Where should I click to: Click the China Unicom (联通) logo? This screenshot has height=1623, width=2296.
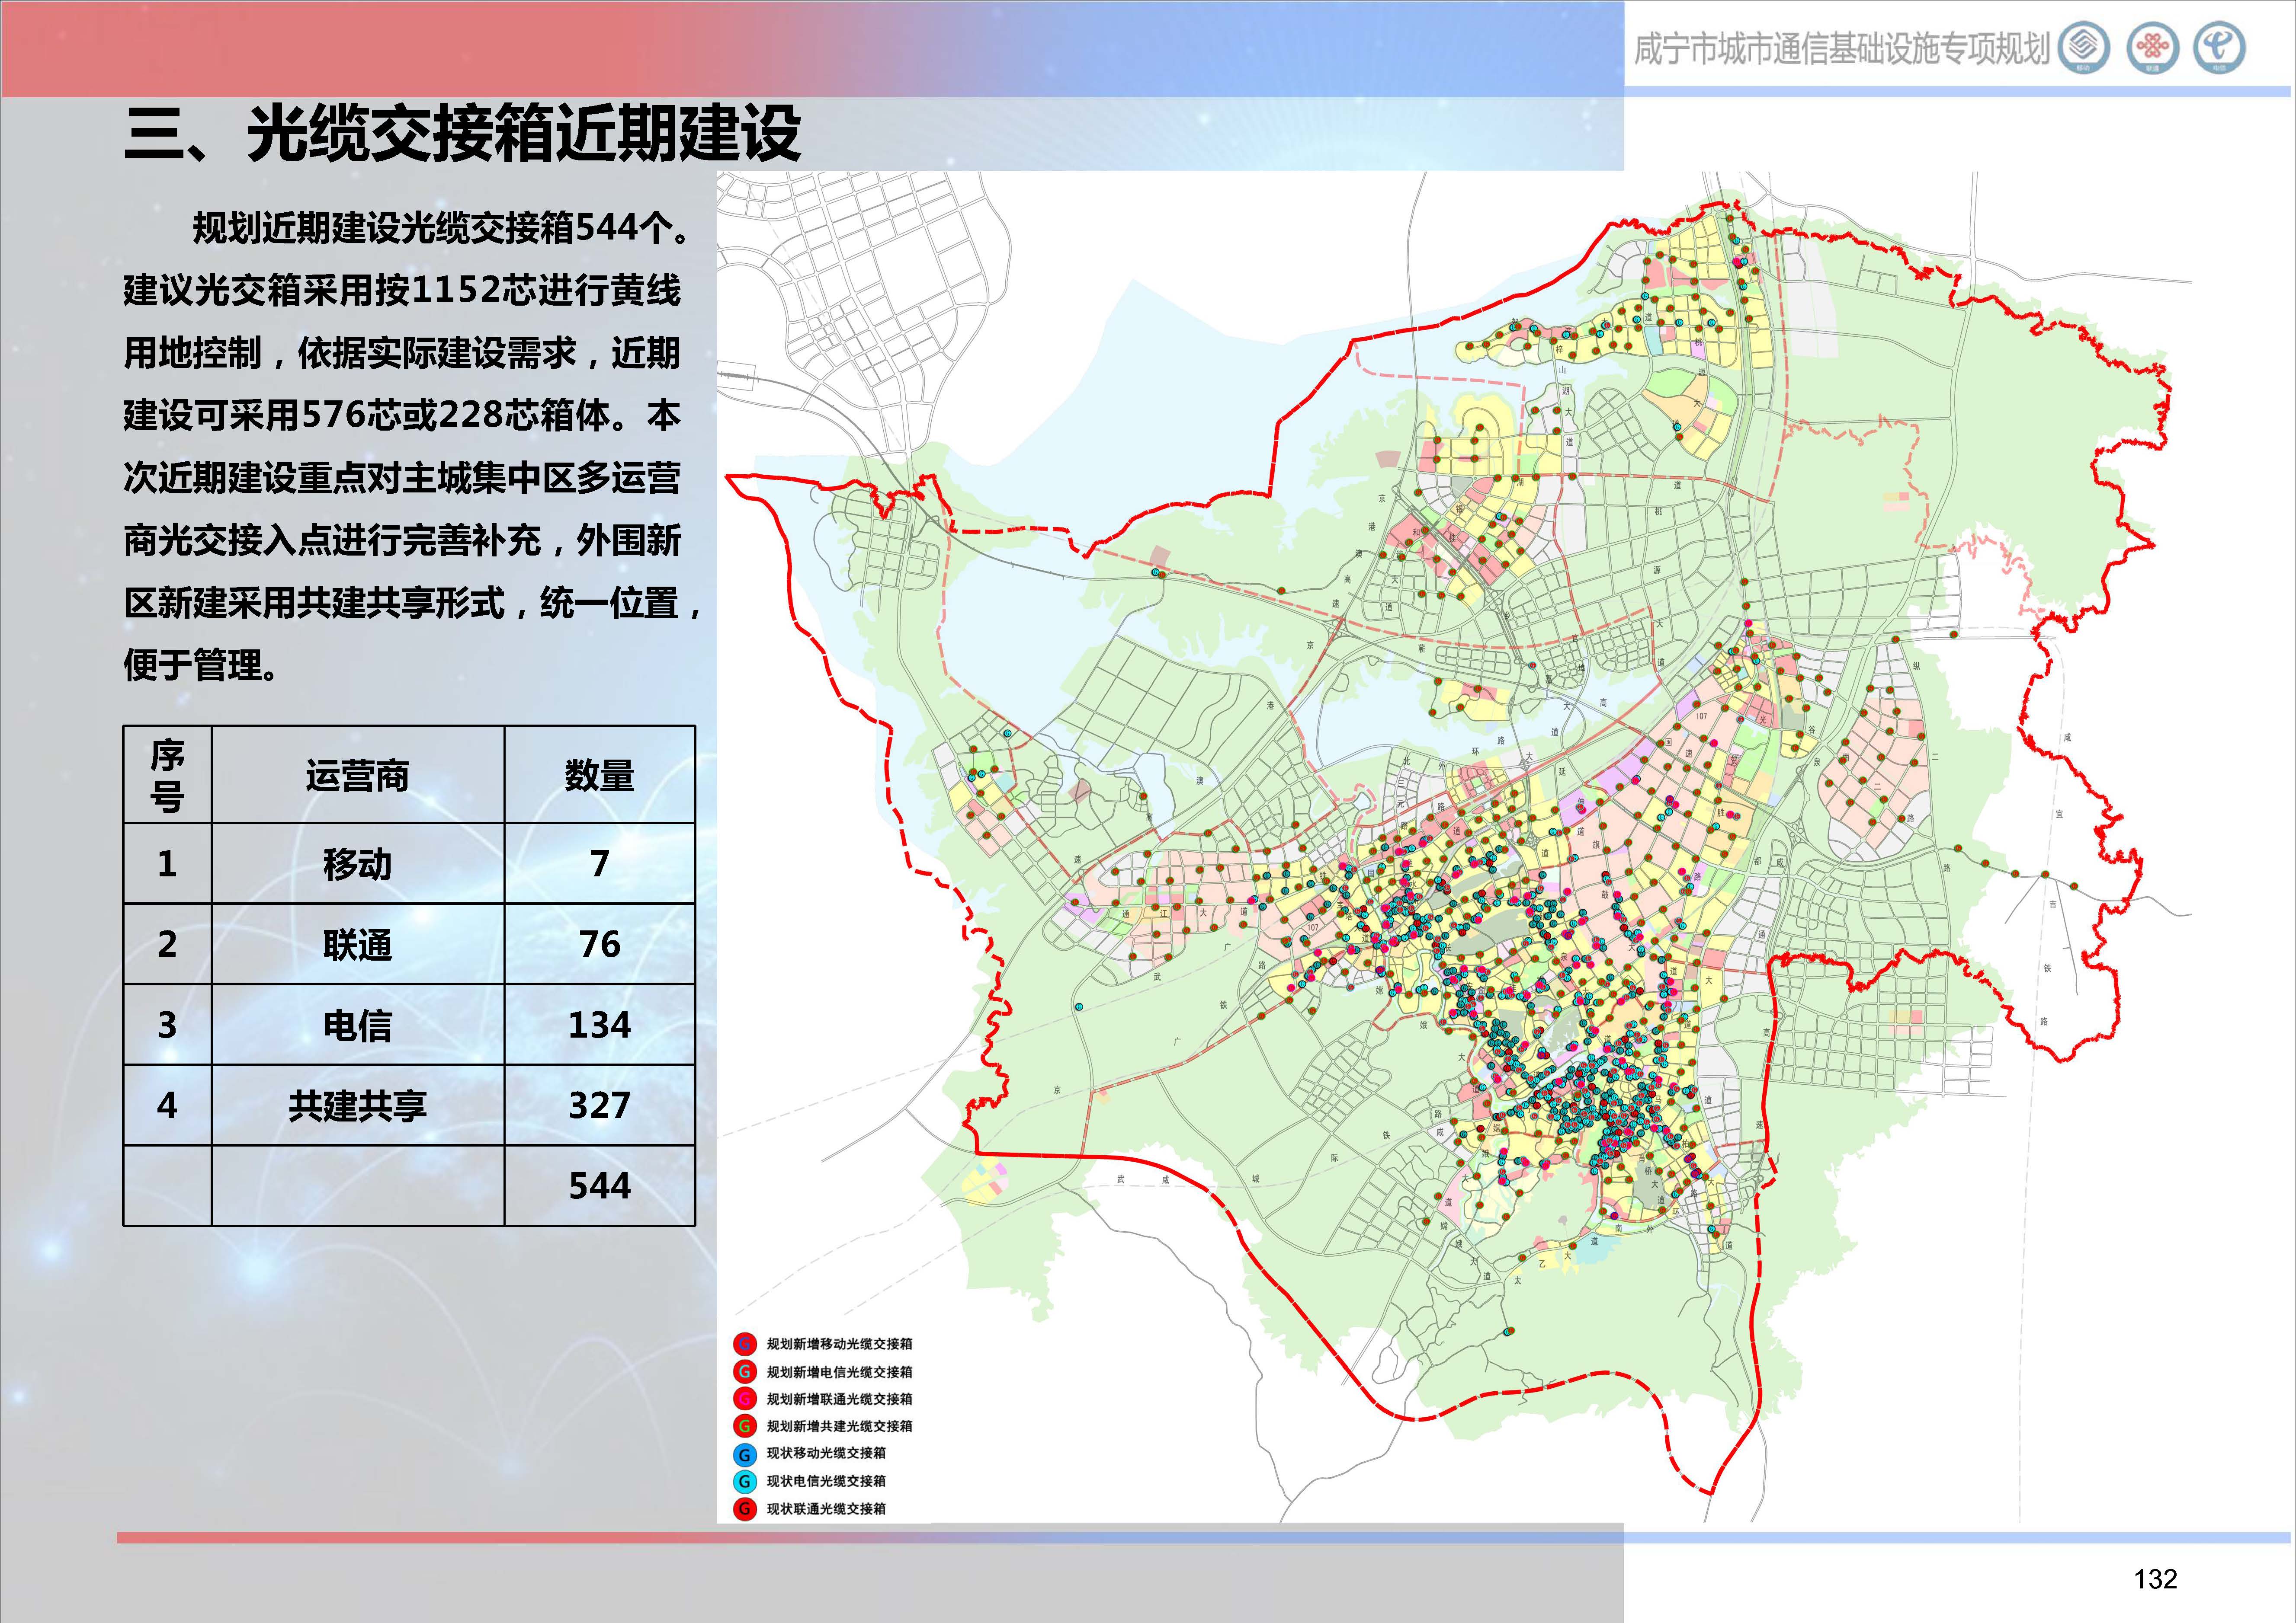(2152, 48)
